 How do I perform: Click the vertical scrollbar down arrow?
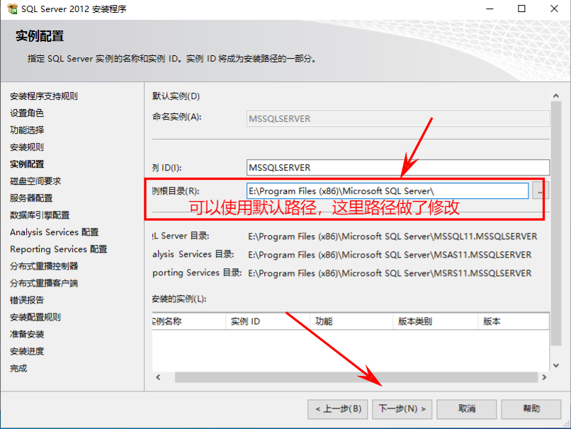[x=555, y=365]
